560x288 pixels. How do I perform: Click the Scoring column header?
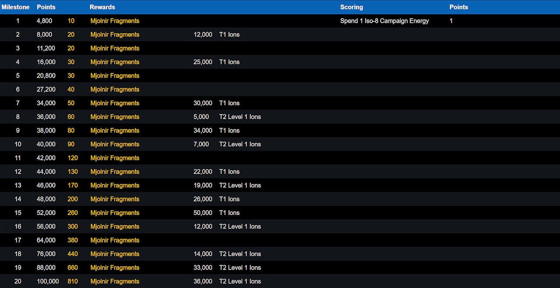point(352,7)
